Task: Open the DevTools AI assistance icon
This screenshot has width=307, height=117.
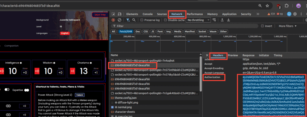Action: click(289, 14)
